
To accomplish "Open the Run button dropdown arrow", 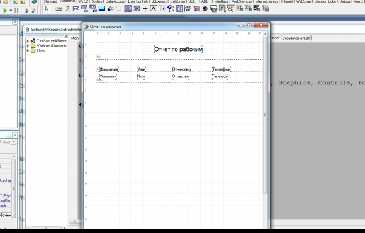I will pyautogui.click(x=11, y=11).
